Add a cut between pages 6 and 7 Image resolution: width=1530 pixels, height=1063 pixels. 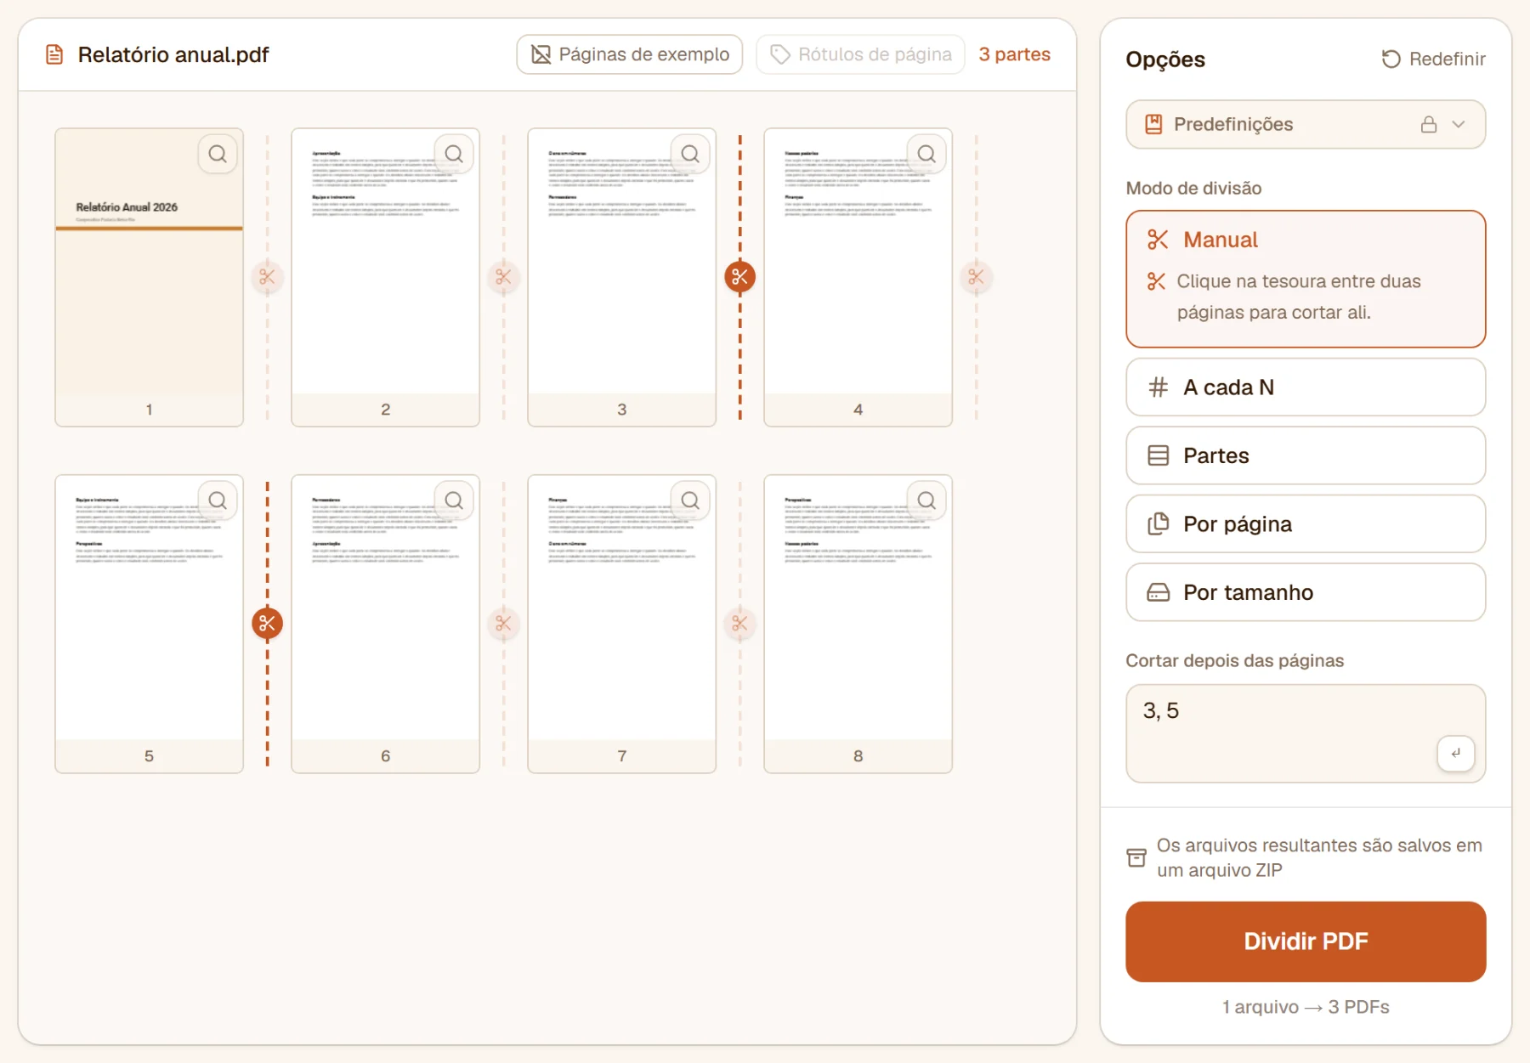click(503, 624)
